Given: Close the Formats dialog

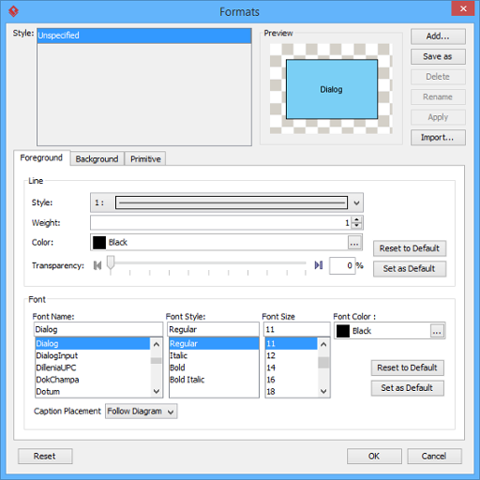Looking at the screenshot, I should coord(463,8).
